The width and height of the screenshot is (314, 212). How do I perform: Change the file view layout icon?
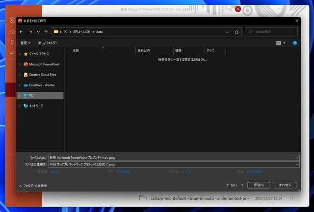pyautogui.click(x=278, y=43)
